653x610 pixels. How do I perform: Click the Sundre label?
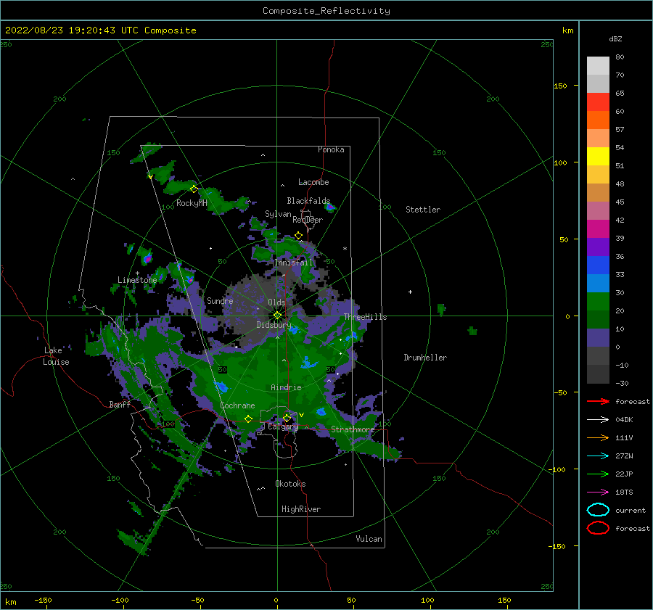[220, 300]
